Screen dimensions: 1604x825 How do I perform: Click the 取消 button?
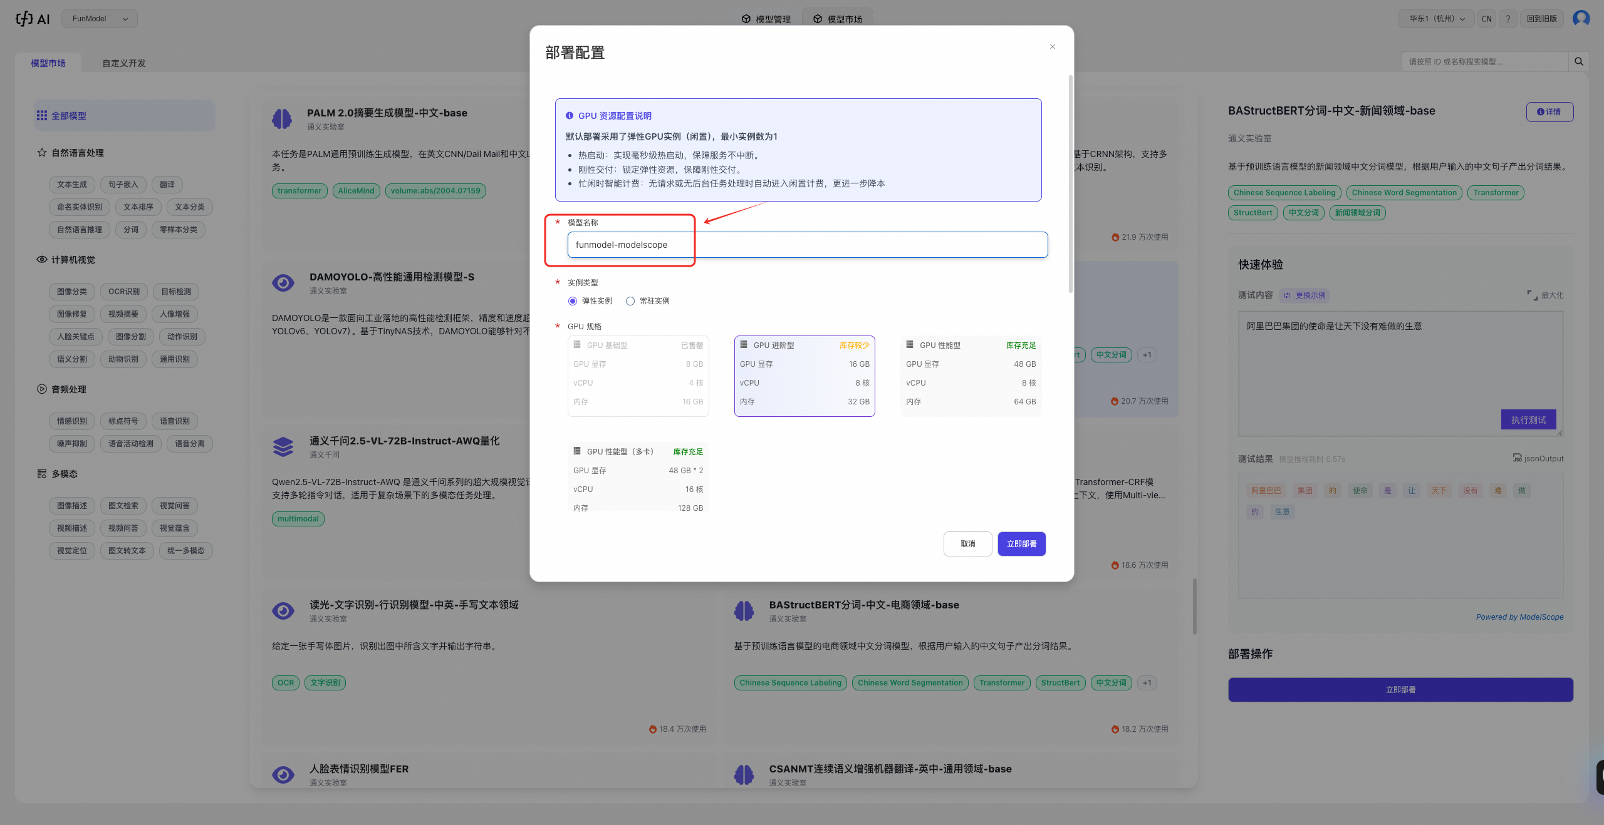[967, 544]
